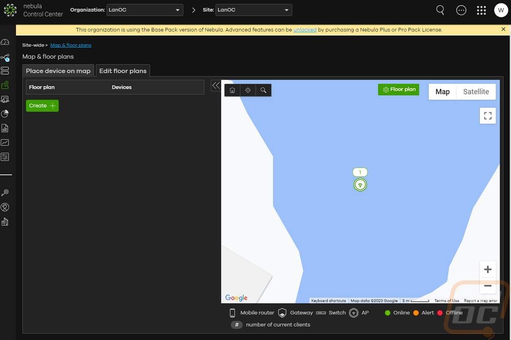
Task: Click the Floor plan column header
Action: tap(42, 87)
